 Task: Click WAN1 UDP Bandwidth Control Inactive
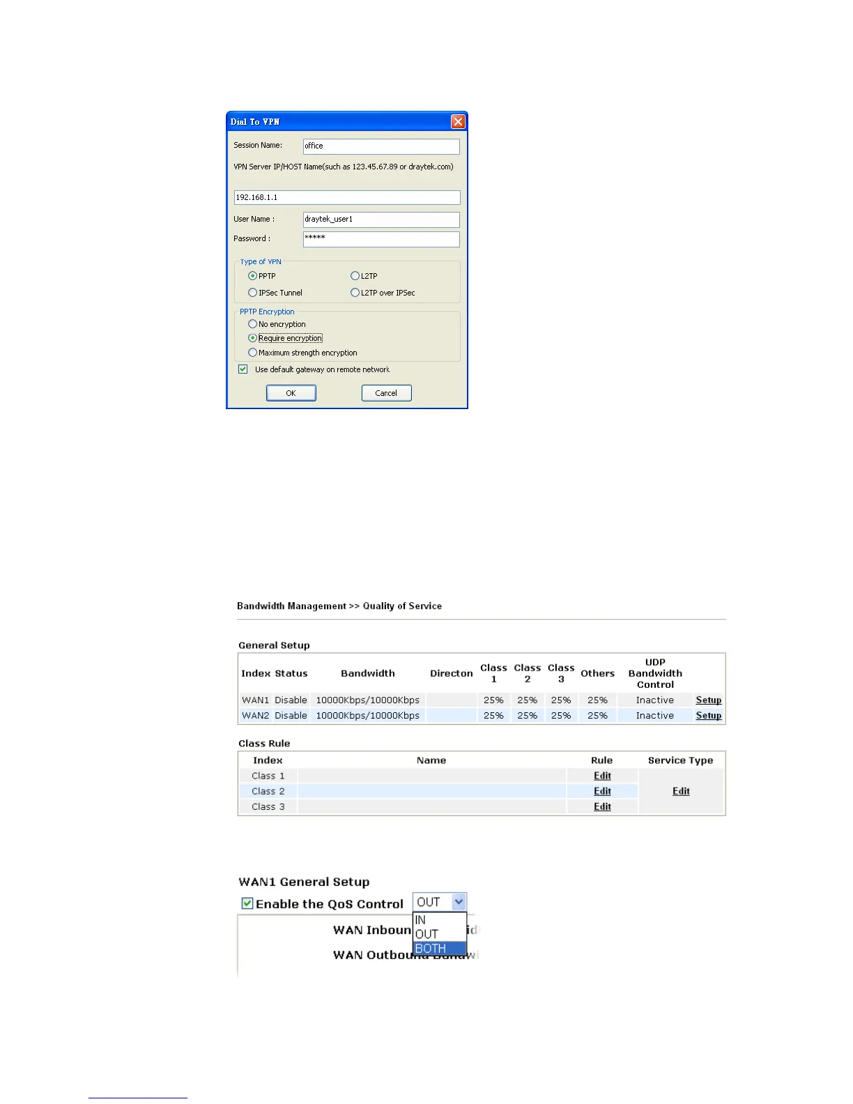coord(655,700)
